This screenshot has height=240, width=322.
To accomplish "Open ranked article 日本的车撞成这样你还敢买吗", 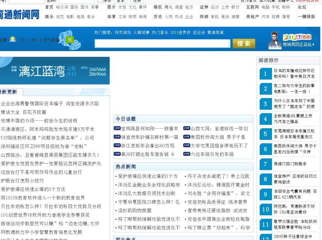I will [294, 74].
